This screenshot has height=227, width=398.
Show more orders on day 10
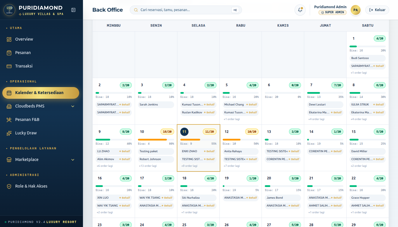click(x=148, y=166)
